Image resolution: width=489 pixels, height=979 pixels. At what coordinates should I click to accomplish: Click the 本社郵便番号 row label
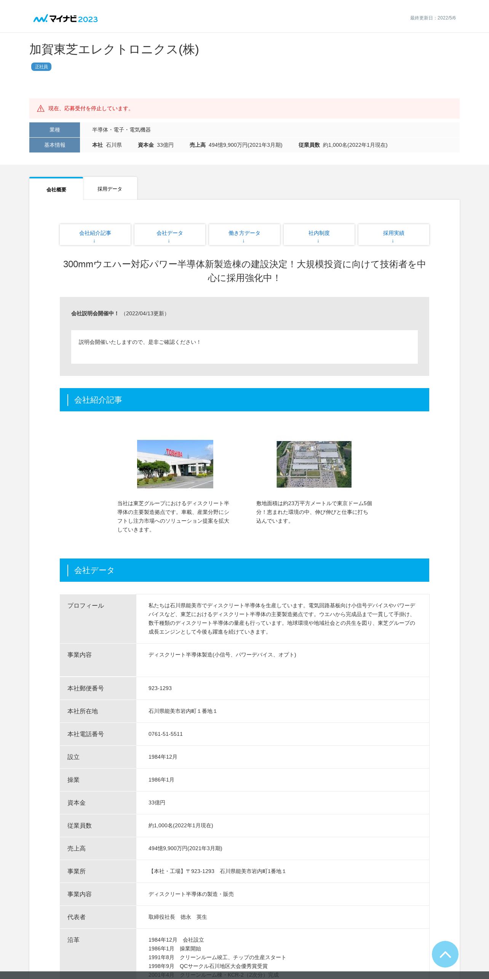pyautogui.click(x=98, y=688)
